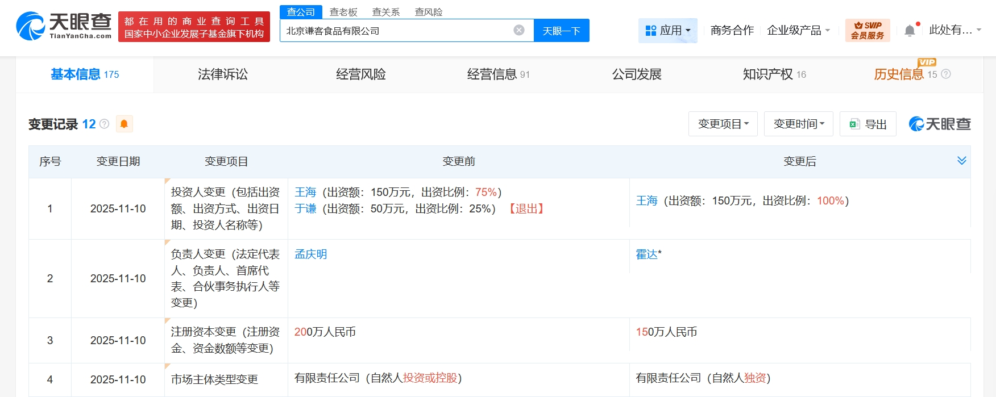996x397 pixels.
Task: Open the 变更项目 filter dropdown
Action: coord(723,124)
